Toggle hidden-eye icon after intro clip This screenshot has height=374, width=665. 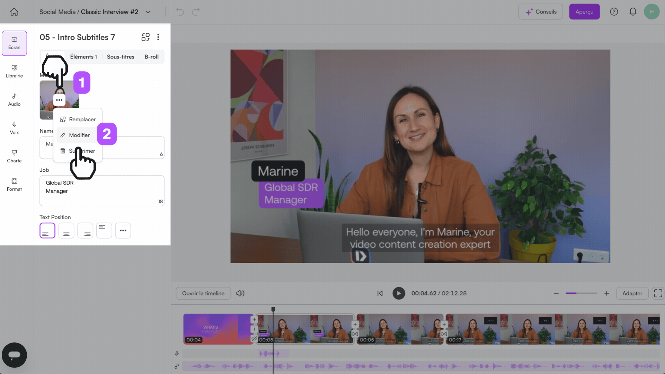(x=254, y=339)
